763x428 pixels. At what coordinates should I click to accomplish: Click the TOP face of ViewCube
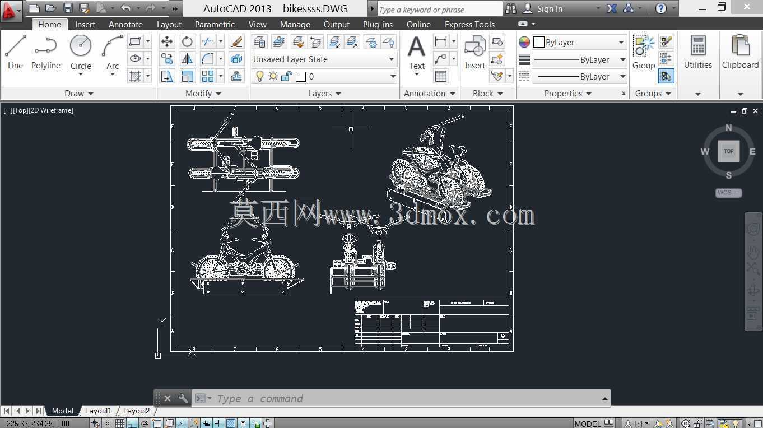[728, 151]
